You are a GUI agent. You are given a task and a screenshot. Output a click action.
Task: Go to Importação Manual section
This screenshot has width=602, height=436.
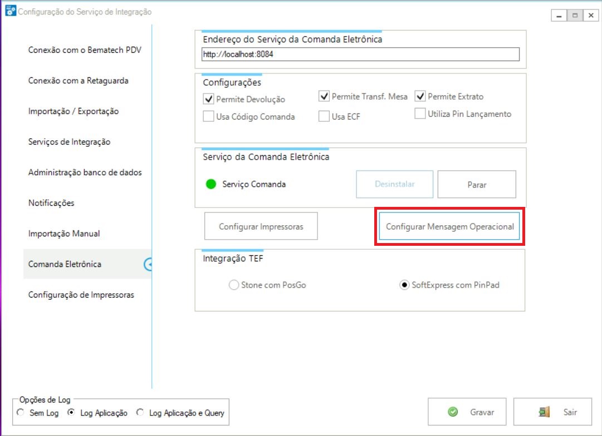point(63,234)
